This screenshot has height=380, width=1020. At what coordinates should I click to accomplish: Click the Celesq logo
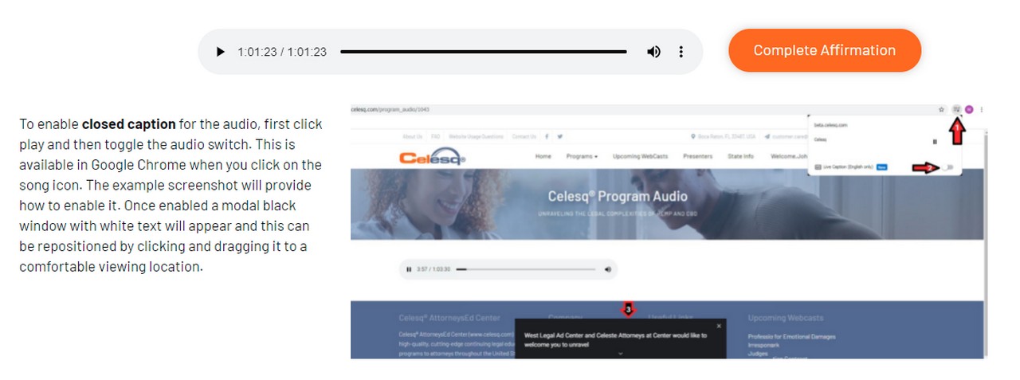click(432, 157)
